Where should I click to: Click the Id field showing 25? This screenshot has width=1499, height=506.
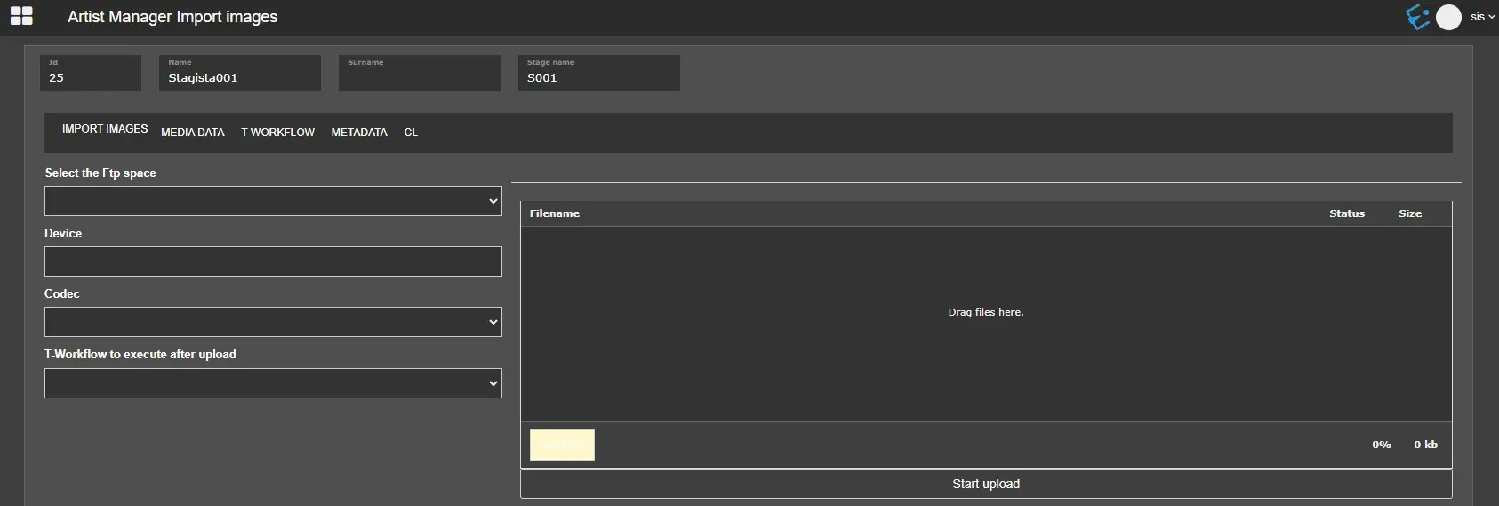(x=91, y=77)
